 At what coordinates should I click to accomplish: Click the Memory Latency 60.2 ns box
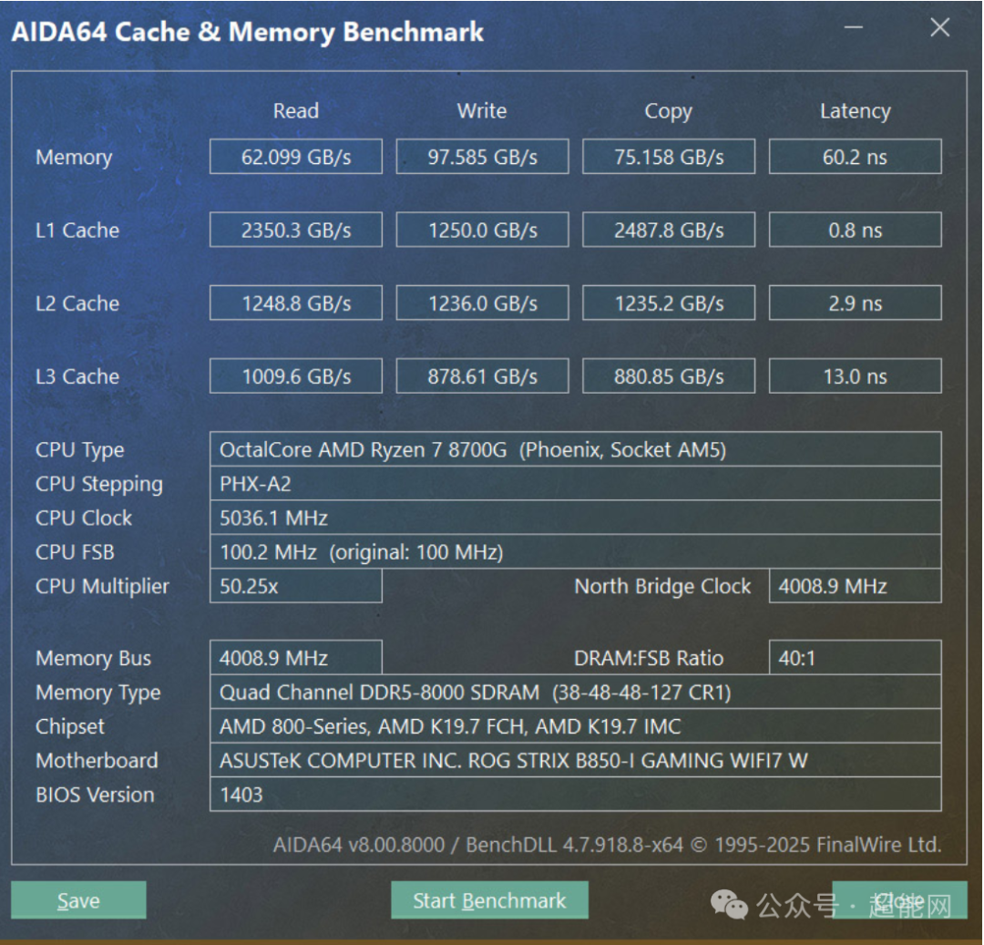coord(855,156)
